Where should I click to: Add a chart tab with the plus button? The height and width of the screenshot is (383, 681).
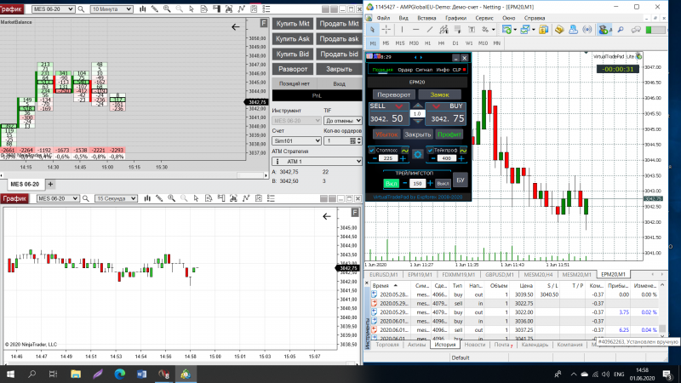[50, 184]
